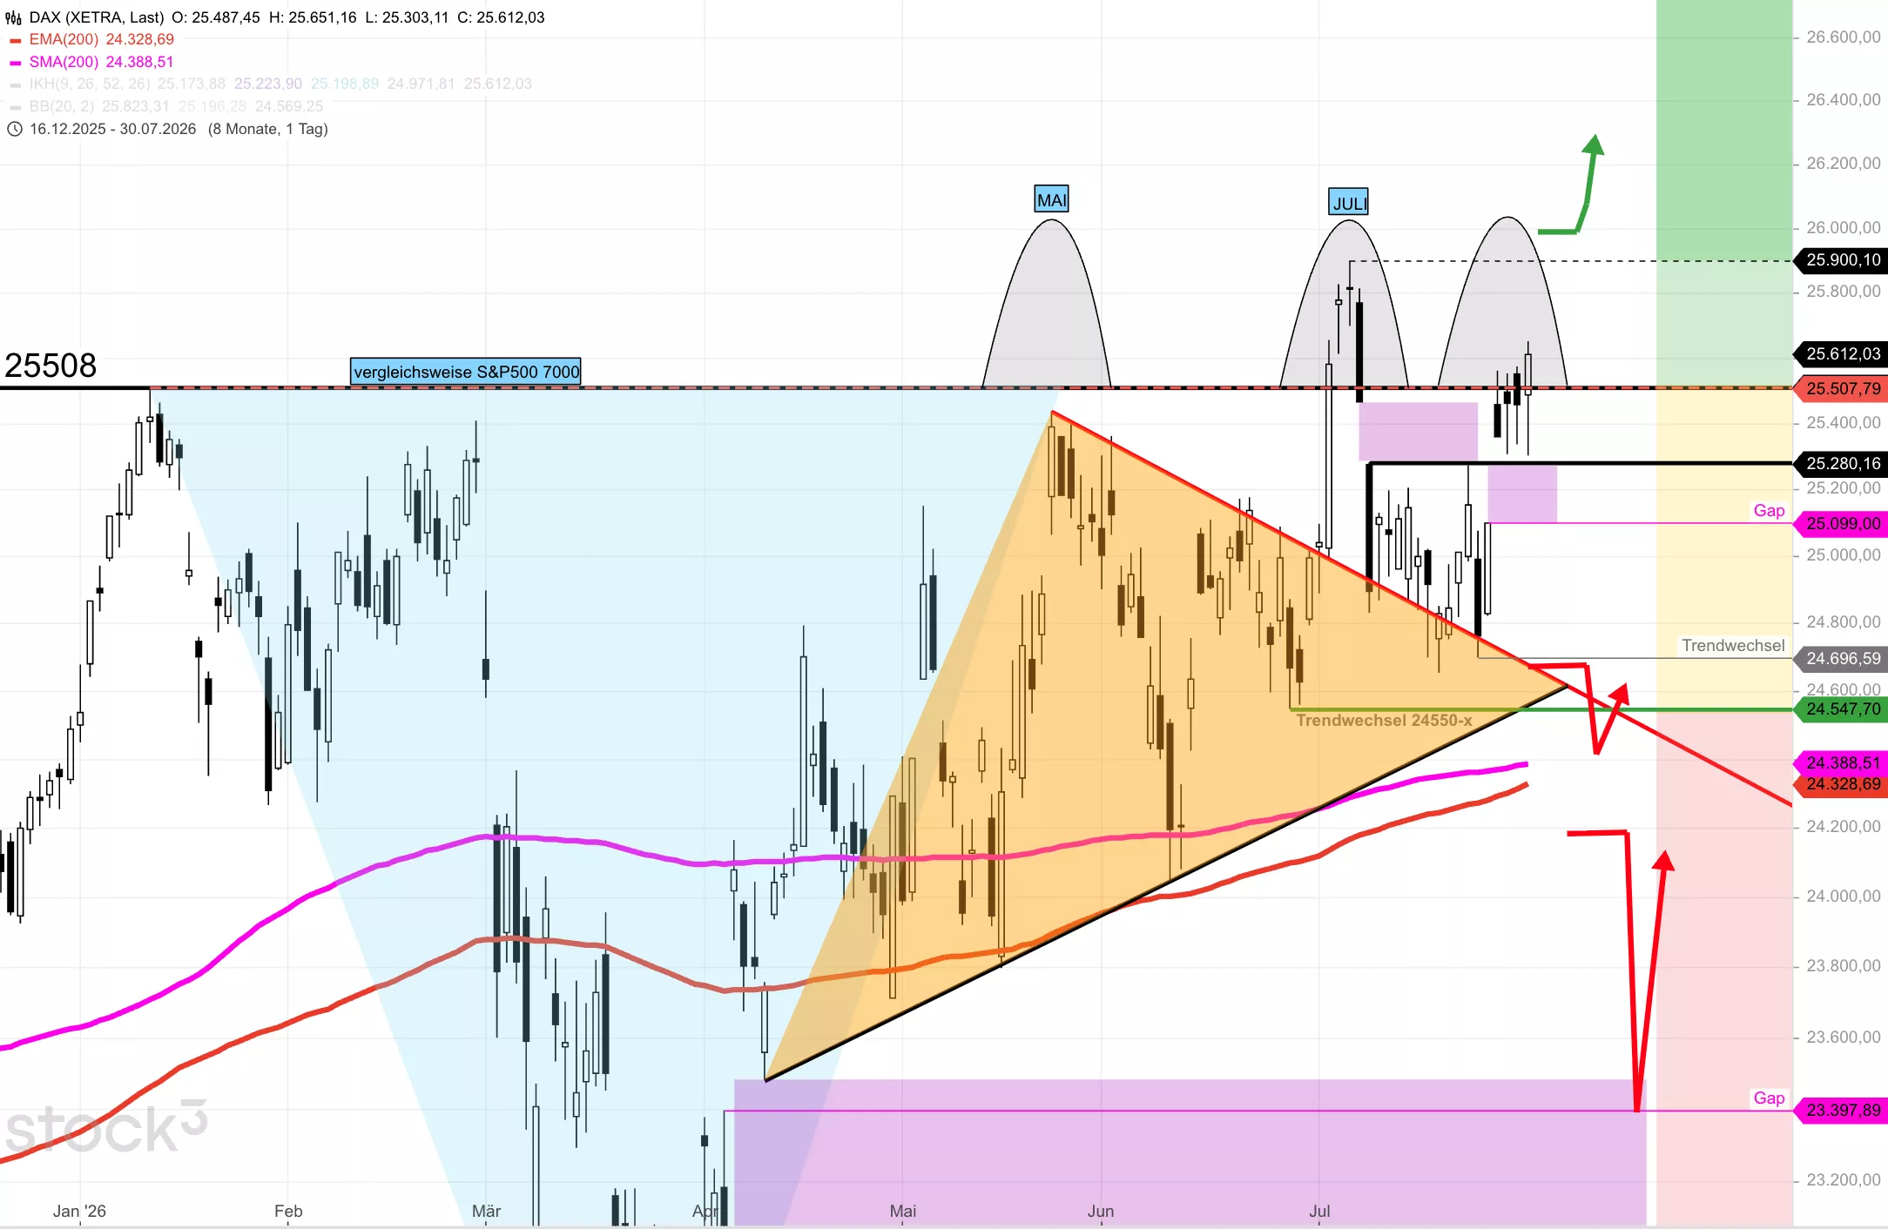This screenshot has height=1229, width=1888.
Task: Click the high value H: 25.651,16
Action: [313, 17]
